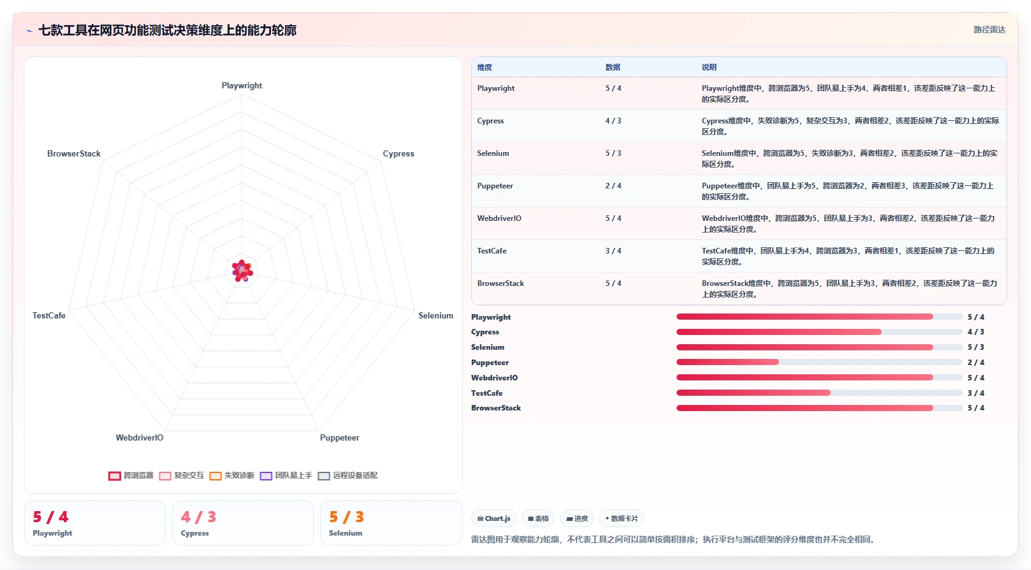Click the 路径雷达 tag in the header

[989, 29]
